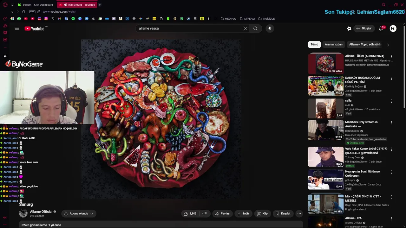The image size is (406, 228).
Task: Open options for Allame - Ölüm album
Action: coord(391,56)
